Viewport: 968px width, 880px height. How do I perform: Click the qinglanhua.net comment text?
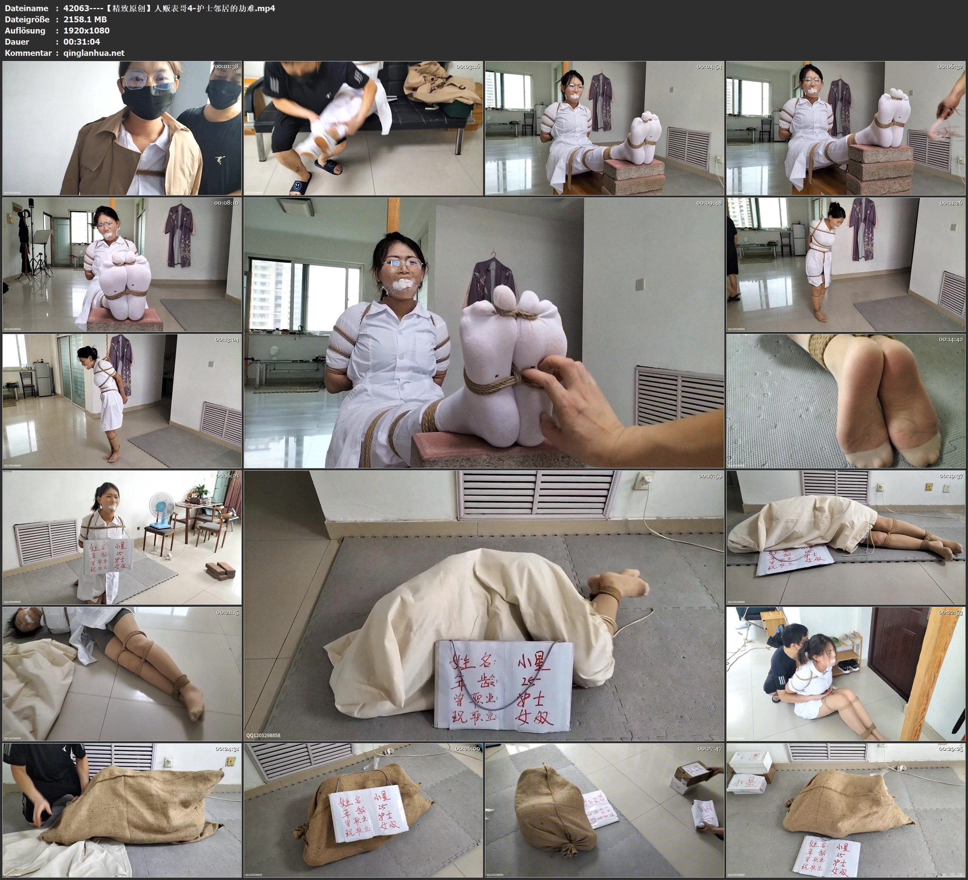[94, 53]
